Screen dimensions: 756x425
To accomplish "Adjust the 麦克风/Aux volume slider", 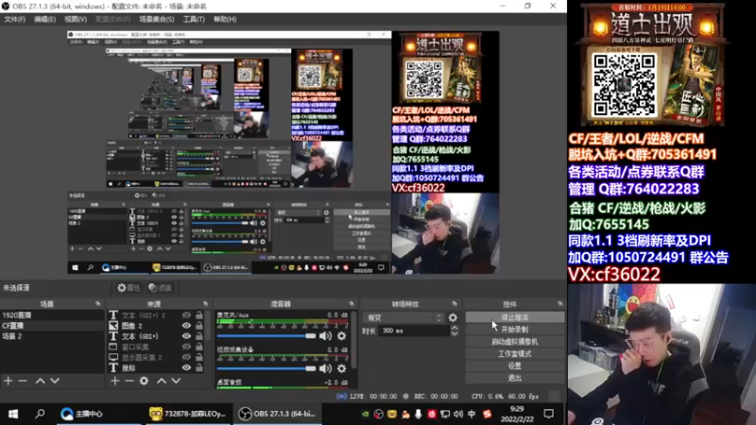I will (x=266, y=336).
